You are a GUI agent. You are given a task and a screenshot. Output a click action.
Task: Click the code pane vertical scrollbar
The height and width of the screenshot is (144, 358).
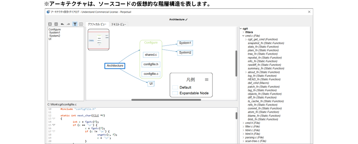(236, 116)
